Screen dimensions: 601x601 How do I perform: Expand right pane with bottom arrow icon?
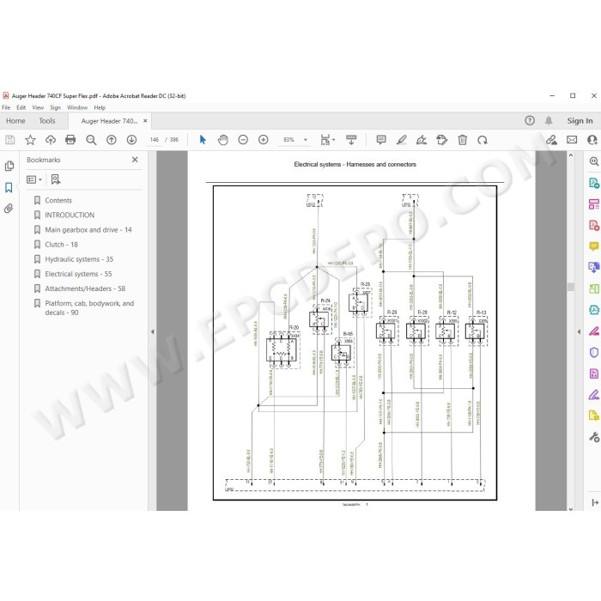[595, 502]
